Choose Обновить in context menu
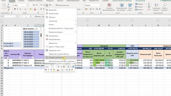171x96 pixels. 61,17
